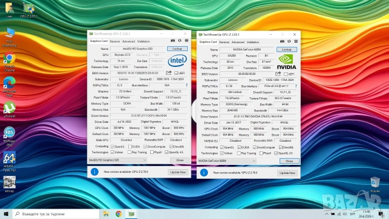The image size is (389, 219).
Task: Open the hamburger menu in NVIDIA GPU-Z window
Action: [x=296, y=41]
